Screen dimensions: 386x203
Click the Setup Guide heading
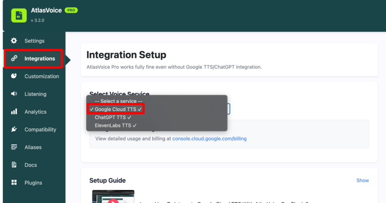[x=107, y=180]
